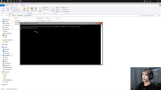Click Paste shortcut in the ribbon
This screenshot has width=161, height=90.
click(17, 11)
